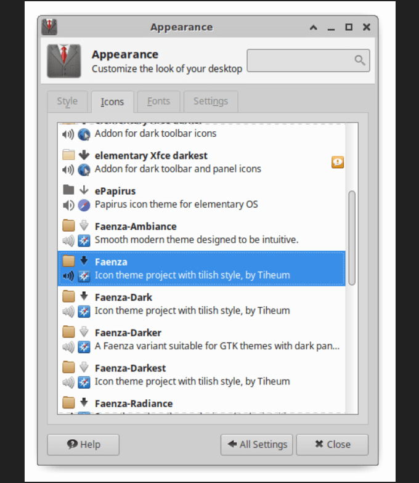The image size is (419, 483).
Task: Click the ePapirus icon theme name
Action: [115, 191]
